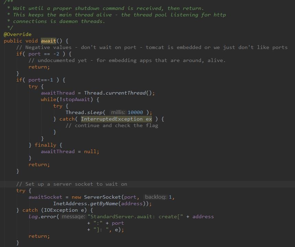Click the comment line 'connections is daemon threads.'

point(59,22)
